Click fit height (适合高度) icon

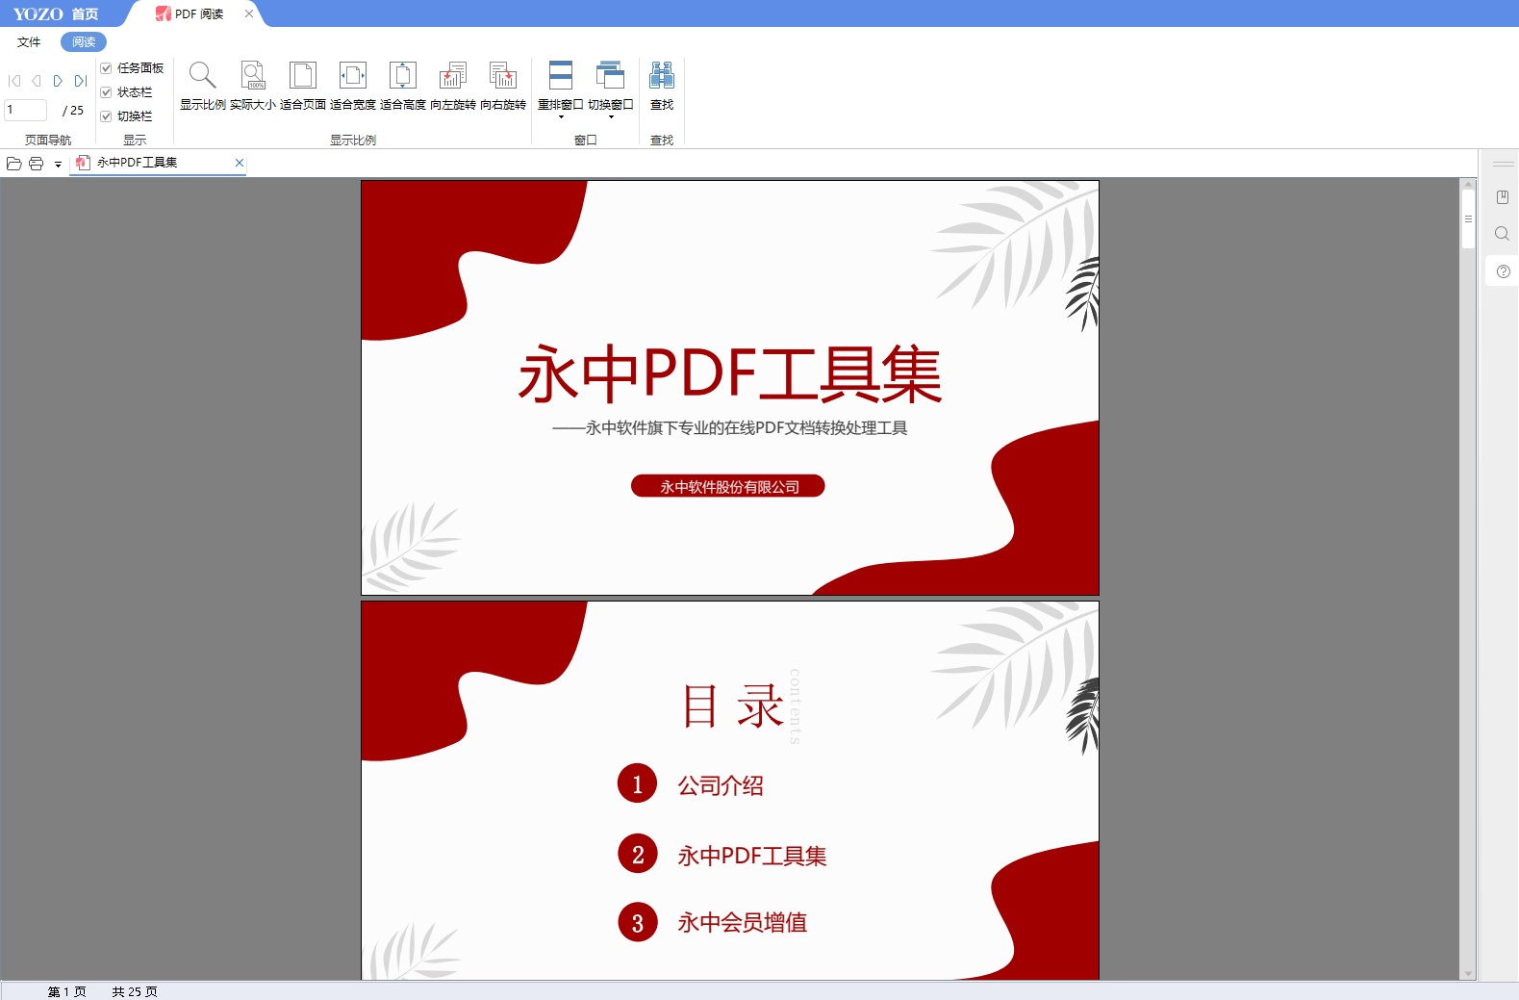click(403, 75)
